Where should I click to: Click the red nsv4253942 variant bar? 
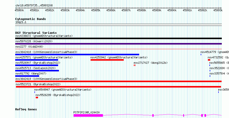(x=107, y=60)
